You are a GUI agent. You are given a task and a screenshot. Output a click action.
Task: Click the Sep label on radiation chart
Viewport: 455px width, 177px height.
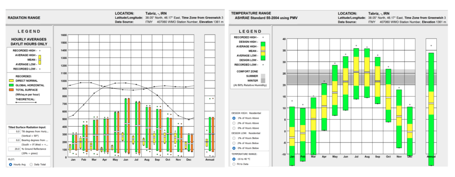(x=157, y=160)
